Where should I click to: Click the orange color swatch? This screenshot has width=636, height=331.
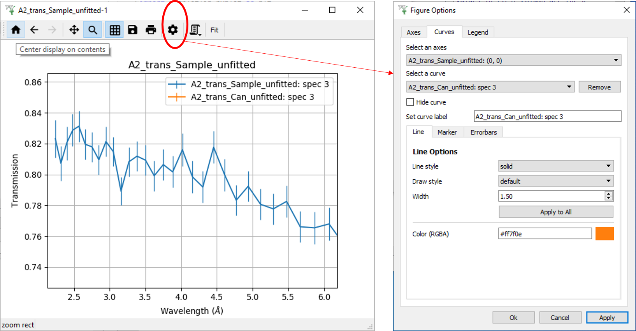604,234
